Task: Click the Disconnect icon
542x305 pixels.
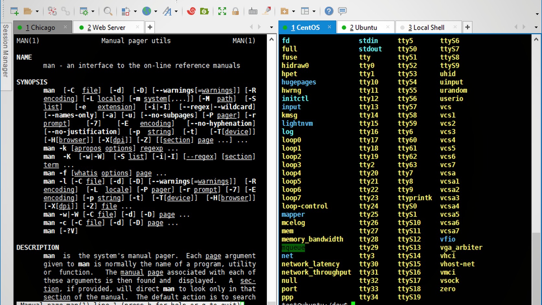Action: pyautogui.click(x=52, y=11)
